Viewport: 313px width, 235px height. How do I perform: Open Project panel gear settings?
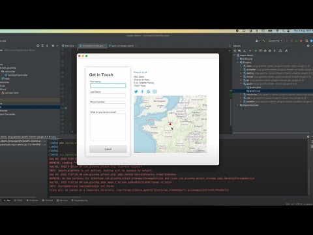(53, 46)
